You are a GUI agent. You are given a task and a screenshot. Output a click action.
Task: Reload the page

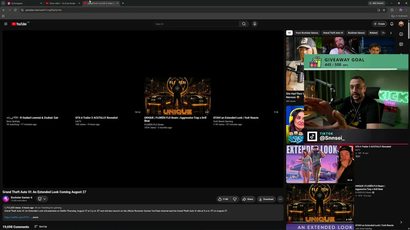[15, 10]
